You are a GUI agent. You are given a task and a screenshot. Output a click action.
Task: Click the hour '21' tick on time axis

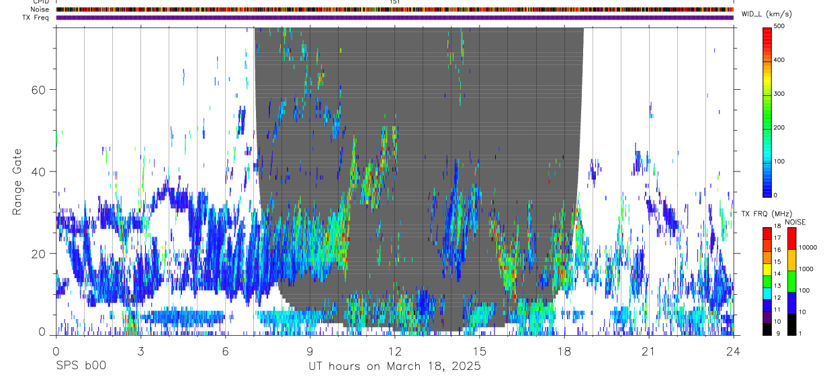coord(649,351)
